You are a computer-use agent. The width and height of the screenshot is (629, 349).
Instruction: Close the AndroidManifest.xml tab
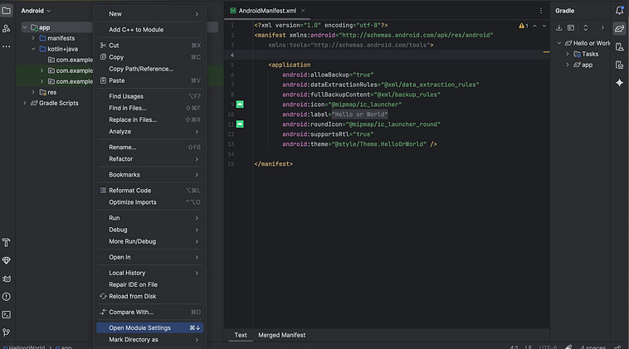coord(303,11)
